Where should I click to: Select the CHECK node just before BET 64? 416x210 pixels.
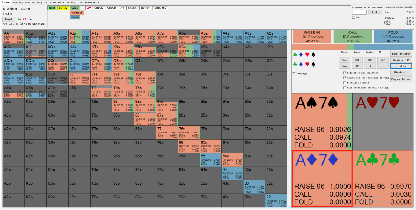click(132, 8)
